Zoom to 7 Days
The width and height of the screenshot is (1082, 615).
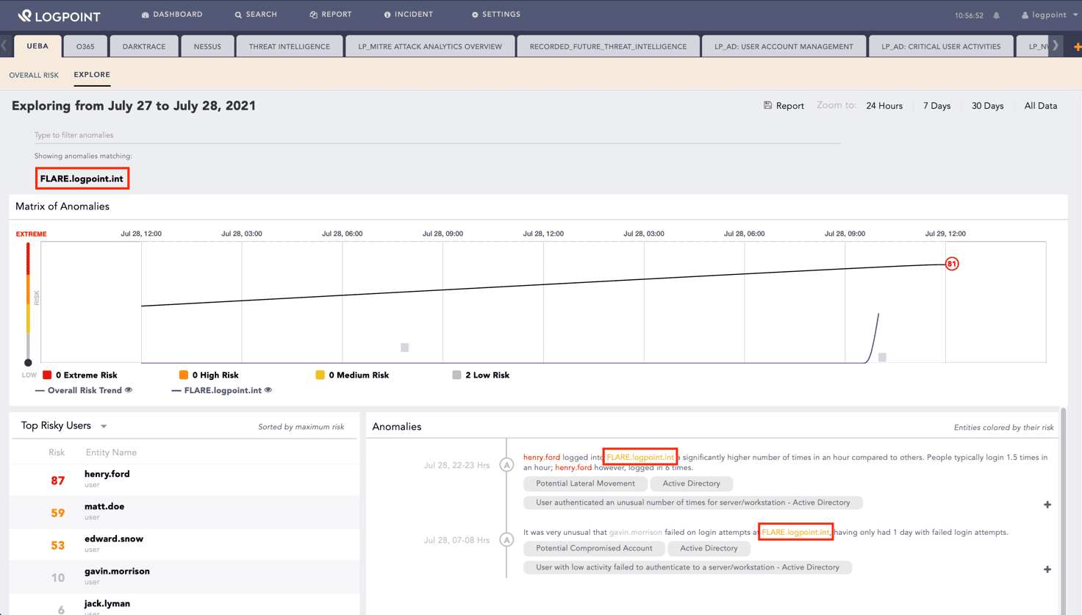coord(937,106)
